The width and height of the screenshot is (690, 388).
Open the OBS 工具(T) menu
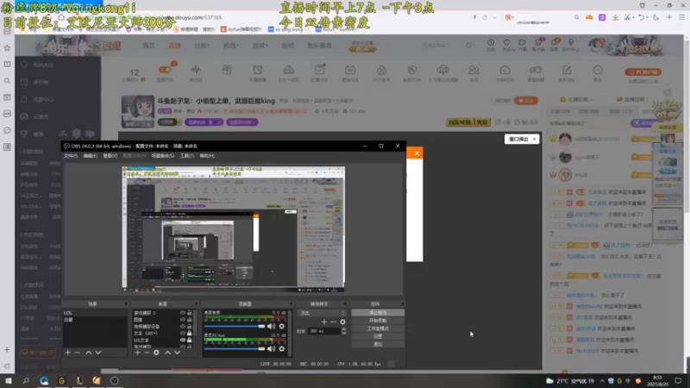186,156
